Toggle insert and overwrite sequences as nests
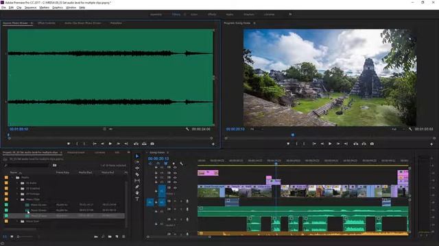Image resolution: width=439 pixels, height=246 pixels. click(150, 164)
